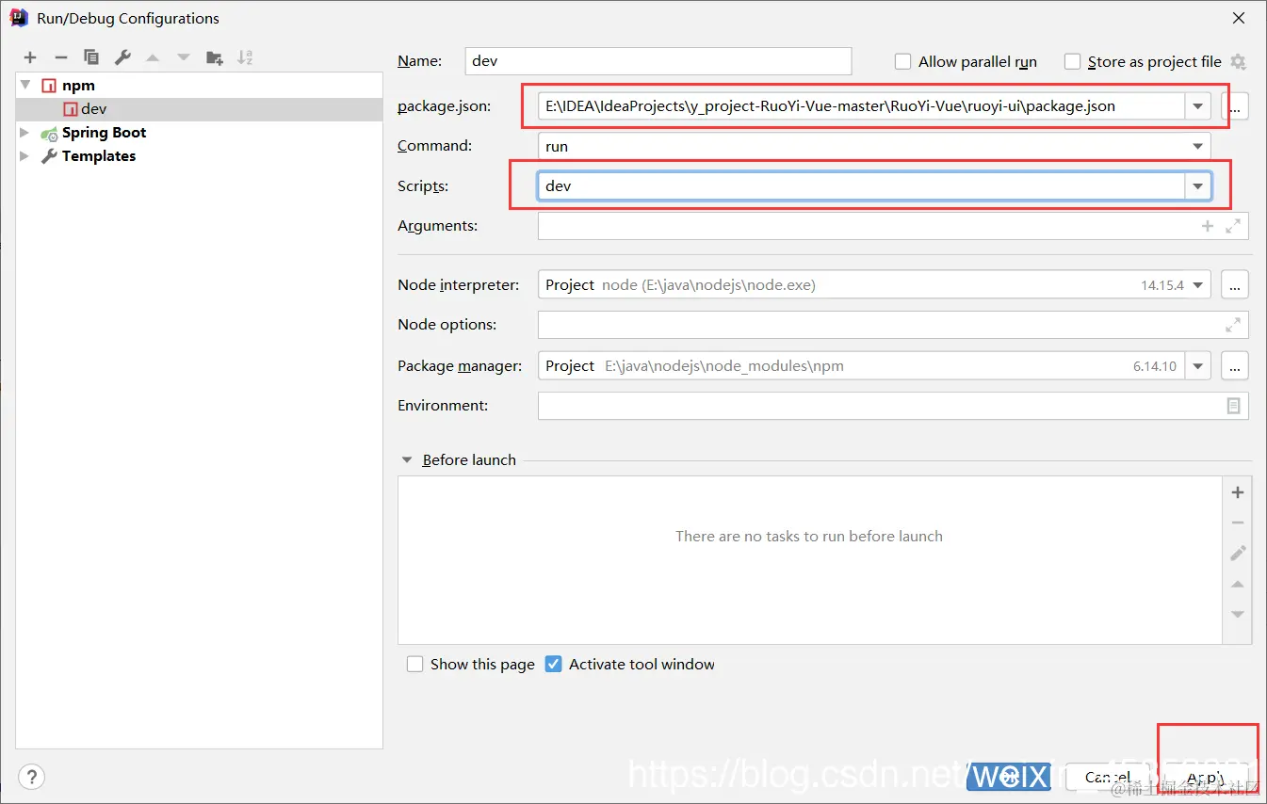
Task: Focus the Name input field
Action: click(658, 61)
